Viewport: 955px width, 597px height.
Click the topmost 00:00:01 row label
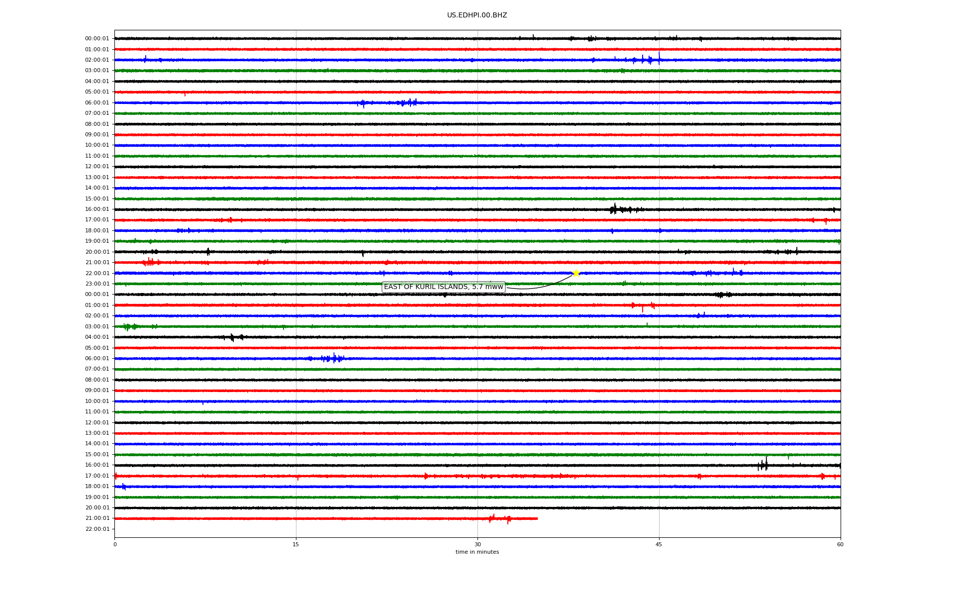96,39
